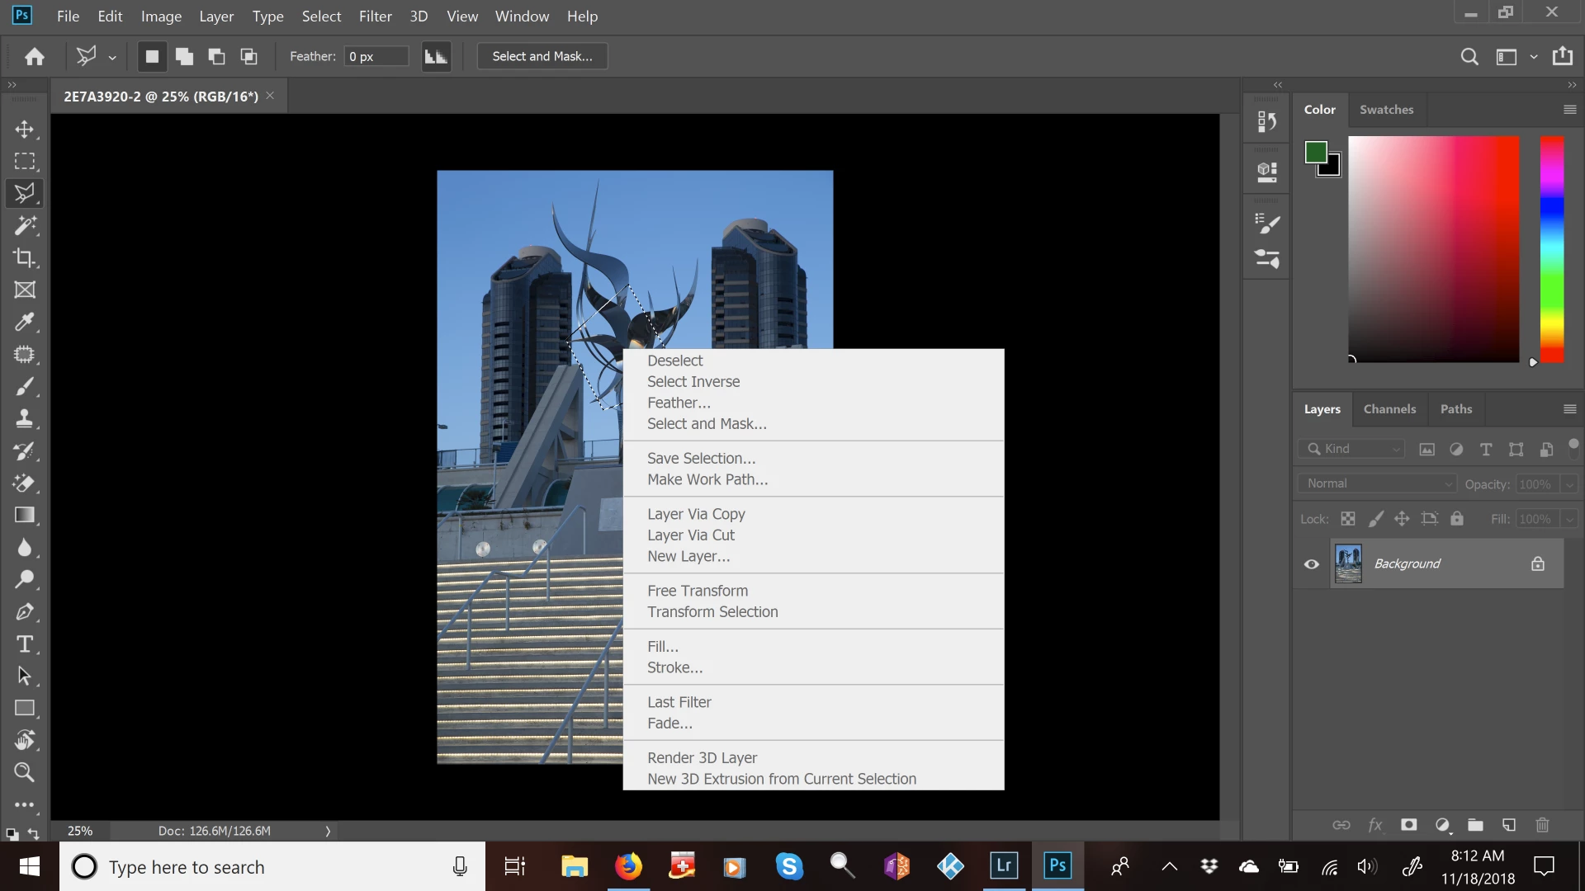The image size is (1585, 891).
Task: Click the Delete layer trash icon
Action: tap(1542, 825)
